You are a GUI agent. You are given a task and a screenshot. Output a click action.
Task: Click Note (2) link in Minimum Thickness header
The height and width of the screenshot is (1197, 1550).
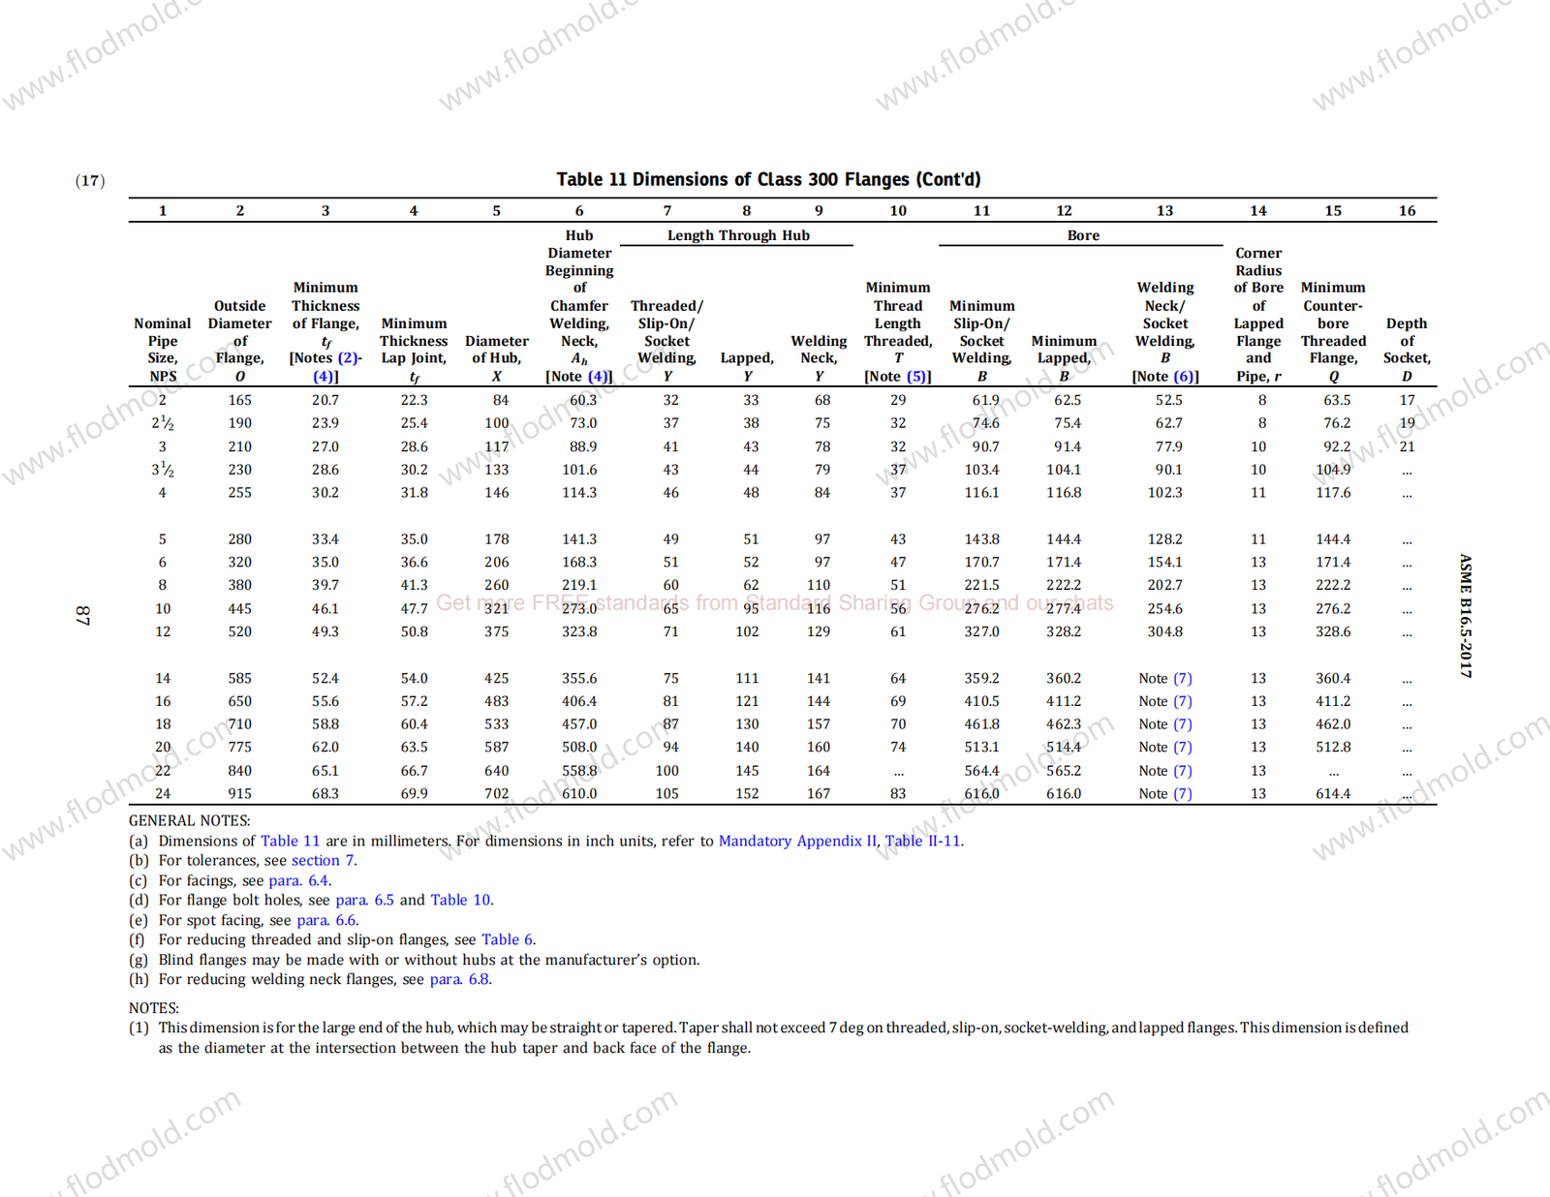click(x=348, y=358)
